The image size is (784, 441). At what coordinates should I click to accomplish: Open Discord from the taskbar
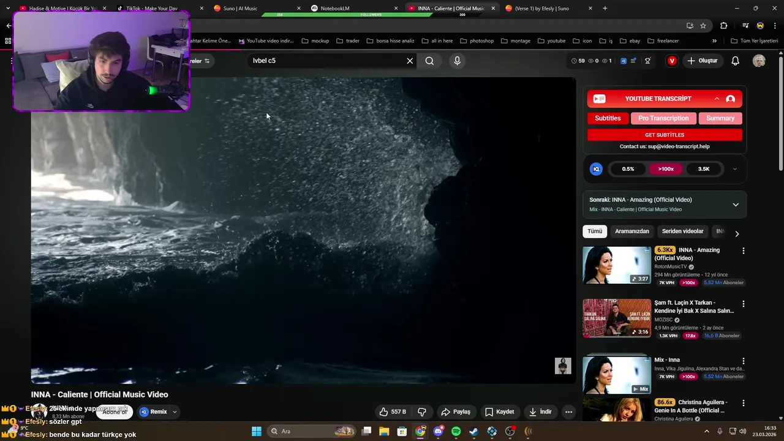[x=438, y=431]
